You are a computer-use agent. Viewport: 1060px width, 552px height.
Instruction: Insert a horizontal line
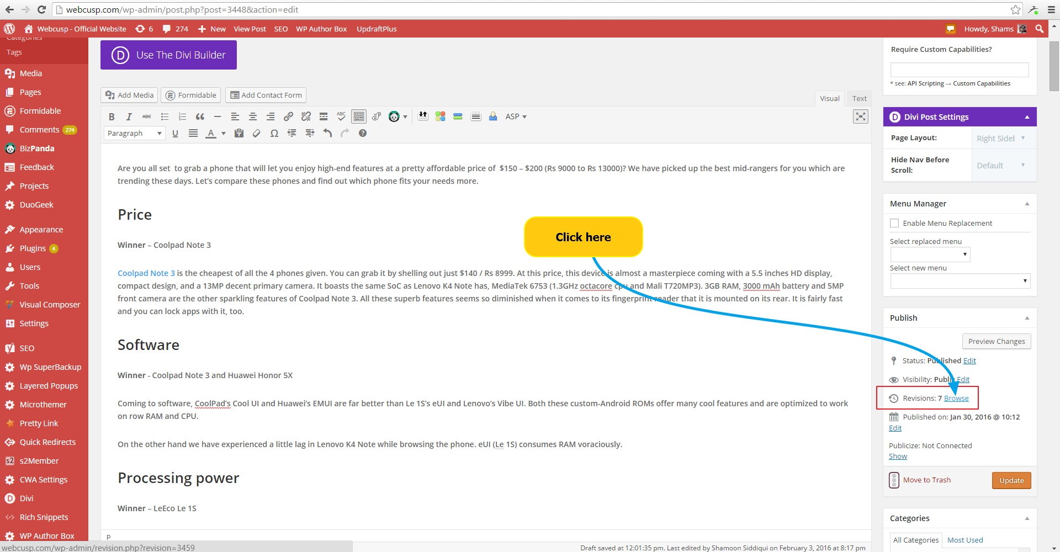click(x=218, y=116)
